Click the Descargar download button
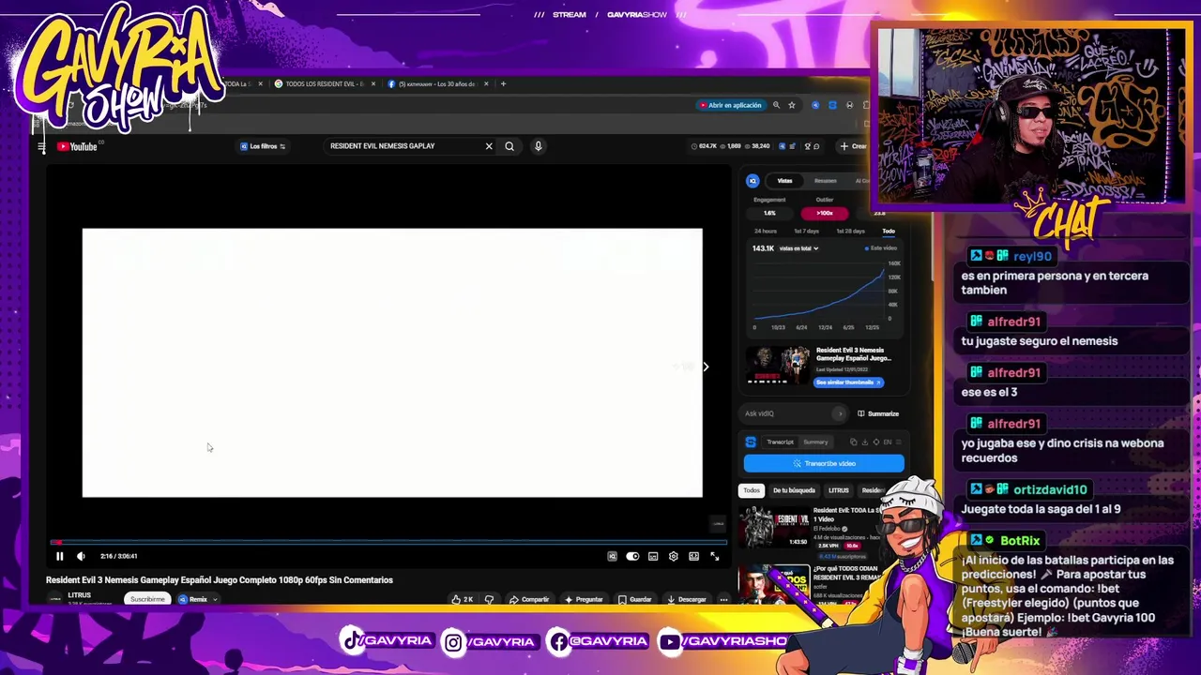 pos(687,599)
